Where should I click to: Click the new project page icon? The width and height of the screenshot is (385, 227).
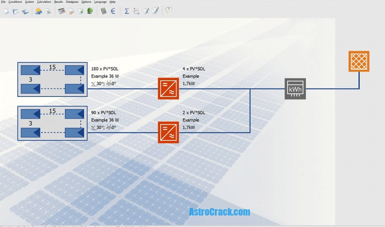6,11
